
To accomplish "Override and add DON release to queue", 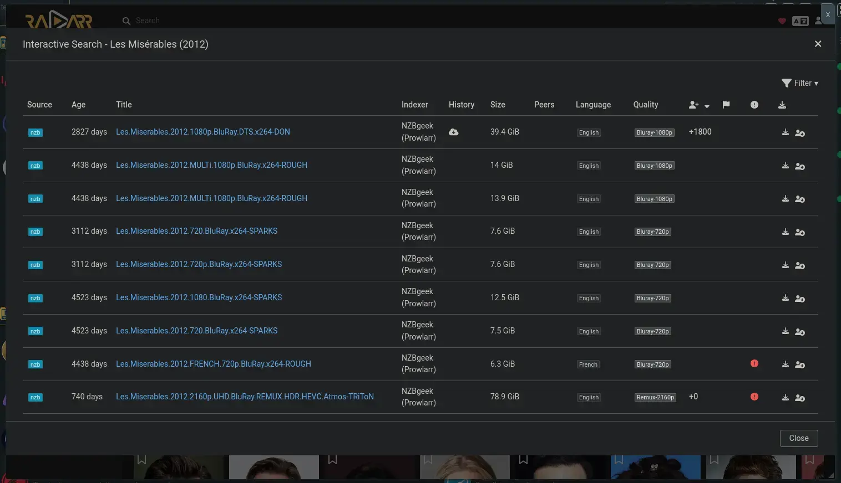I will [800, 133].
